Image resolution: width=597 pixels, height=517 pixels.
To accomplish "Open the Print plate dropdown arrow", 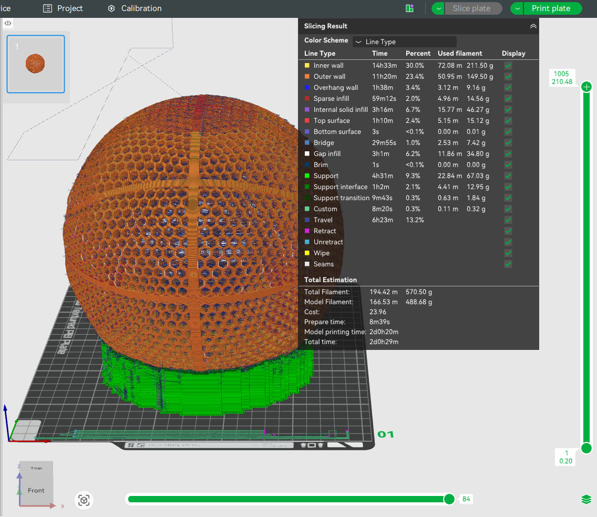I will coord(518,8).
